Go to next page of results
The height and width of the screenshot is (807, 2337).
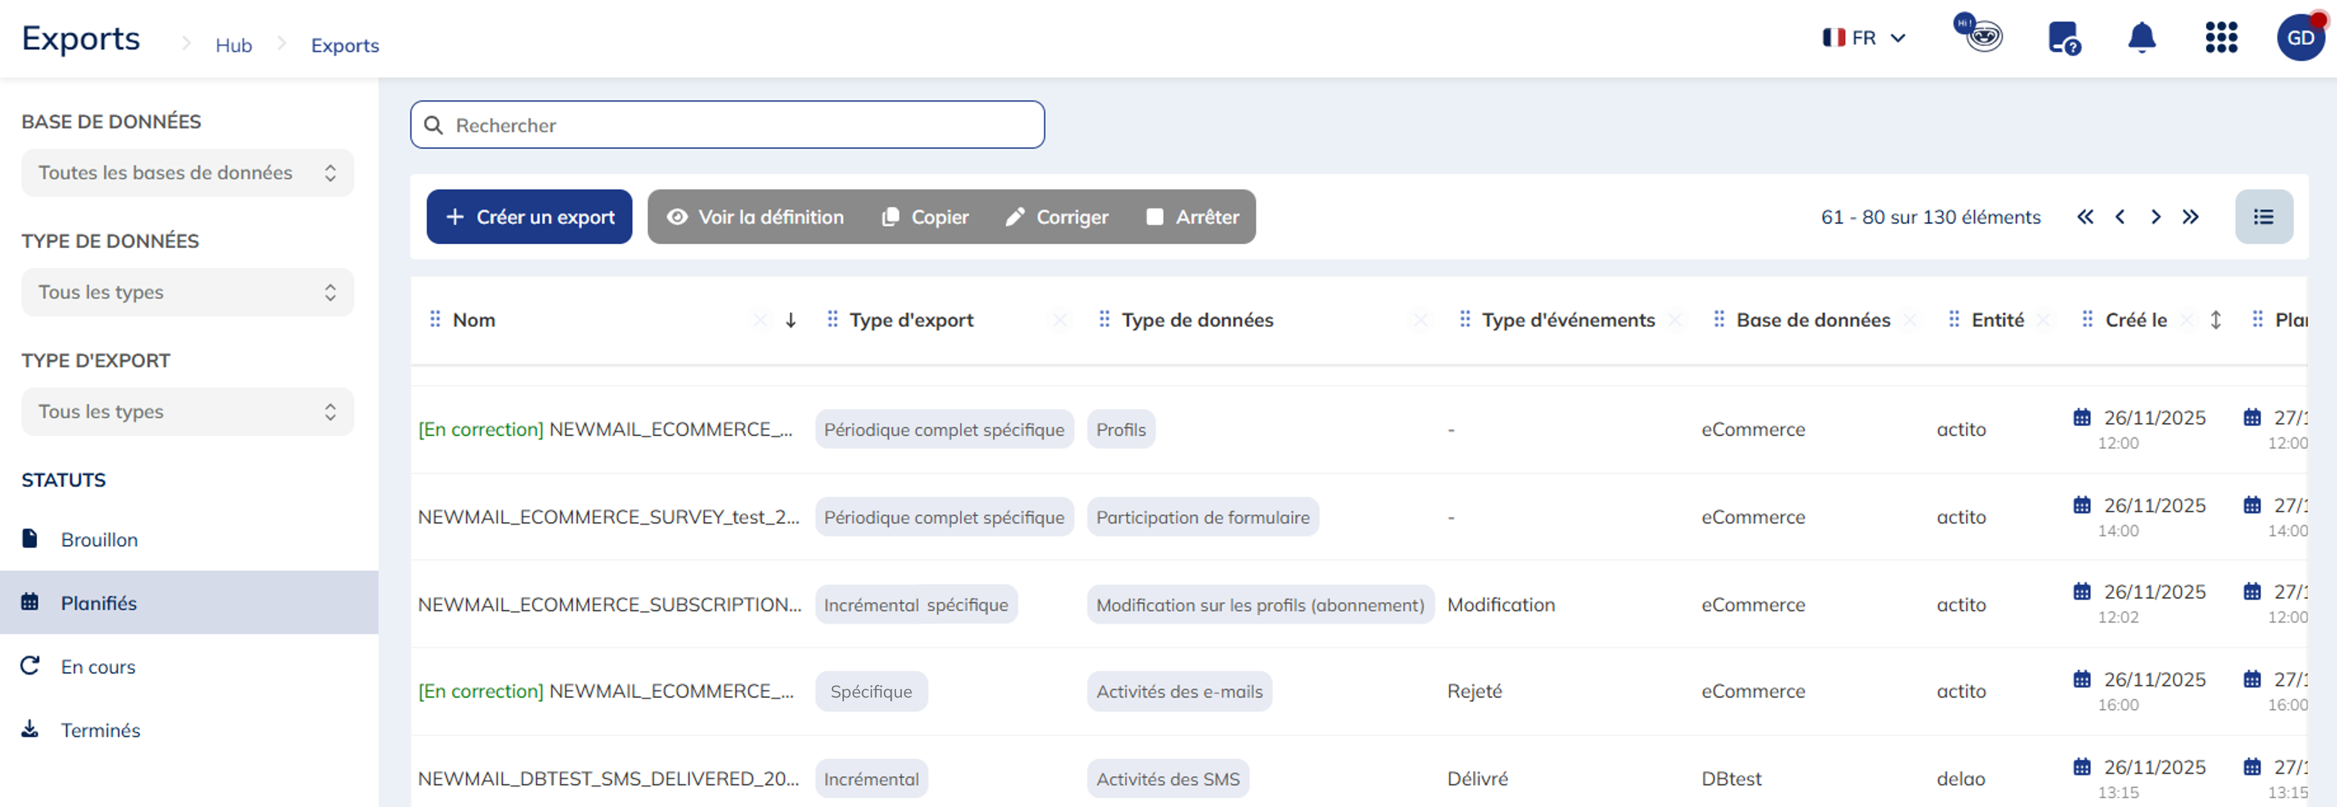[2155, 217]
